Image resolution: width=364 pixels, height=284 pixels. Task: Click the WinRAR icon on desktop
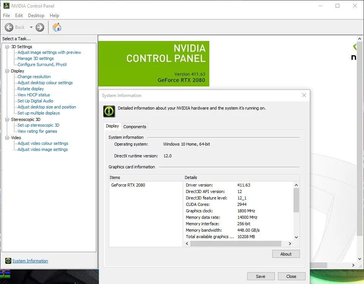tap(5, 274)
